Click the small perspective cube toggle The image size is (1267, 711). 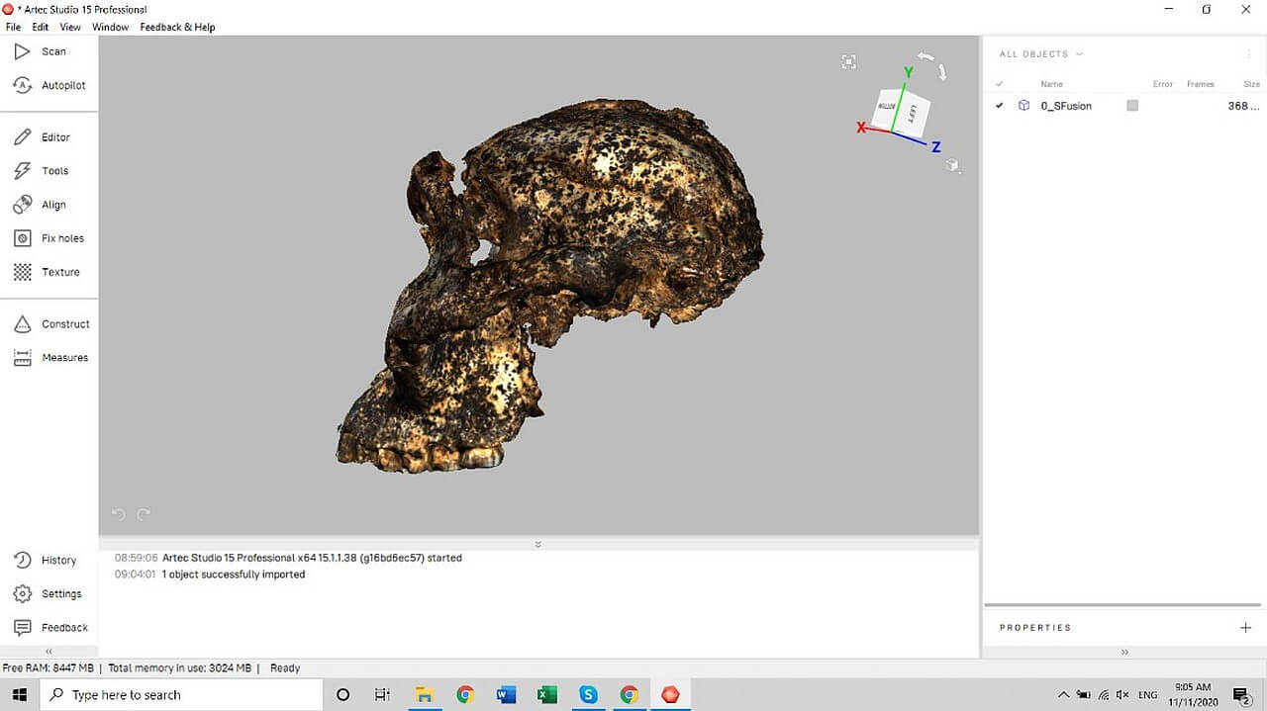(x=952, y=165)
